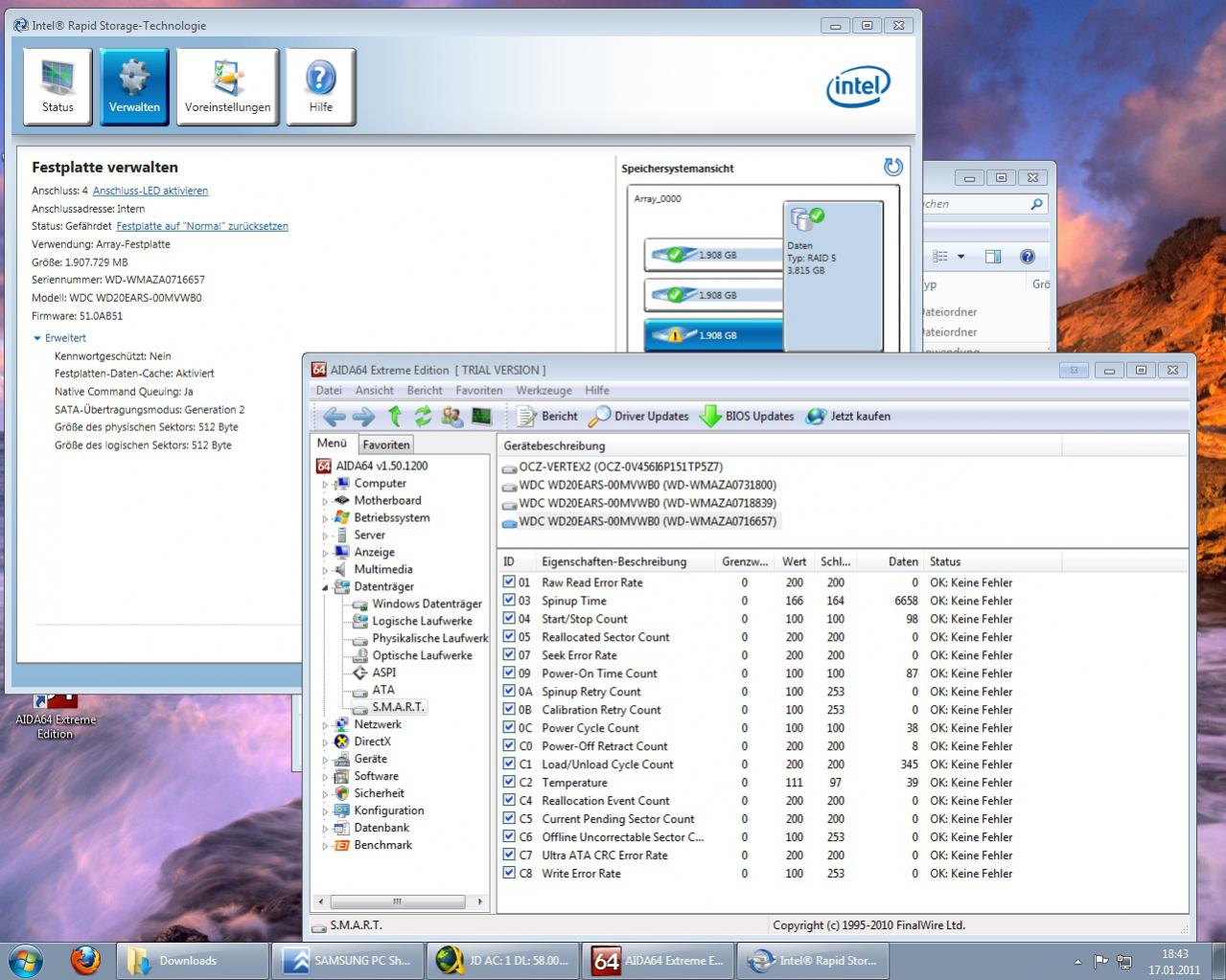Uncheck Seek Error Rate attribute
This screenshot has width=1226, height=980.
point(509,654)
